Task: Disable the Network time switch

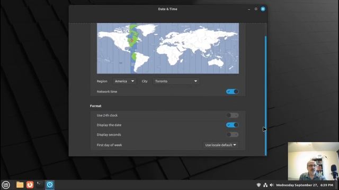Action: coord(232,91)
